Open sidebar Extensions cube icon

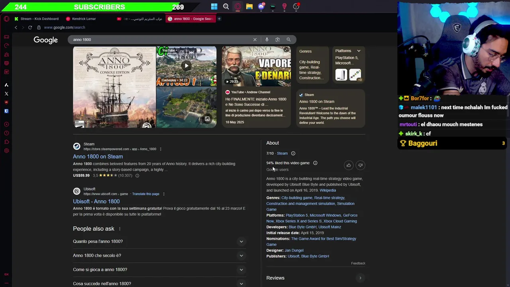6,142
